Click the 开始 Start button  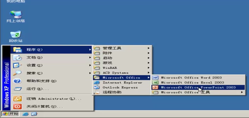(x=10, y=114)
